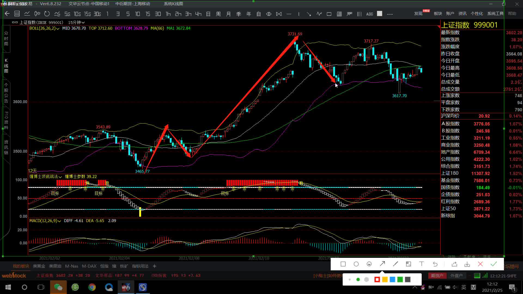Select the diagonal arrow drawing tool in top toolbar
The width and height of the screenshot is (523, 294).
click(x=309, y=14)
